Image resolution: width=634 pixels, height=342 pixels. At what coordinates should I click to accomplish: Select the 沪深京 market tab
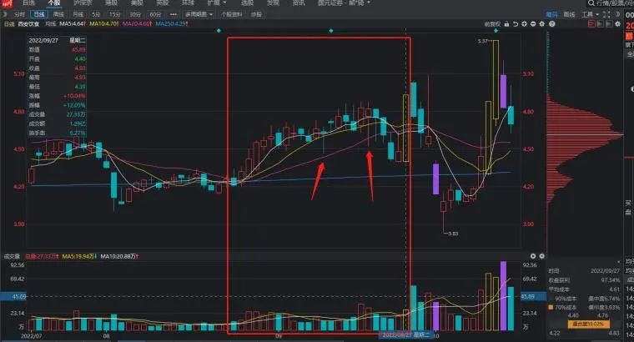click(x=83, y=4)
